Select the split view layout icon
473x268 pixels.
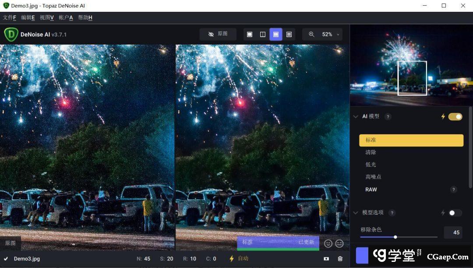pos(263,35)
